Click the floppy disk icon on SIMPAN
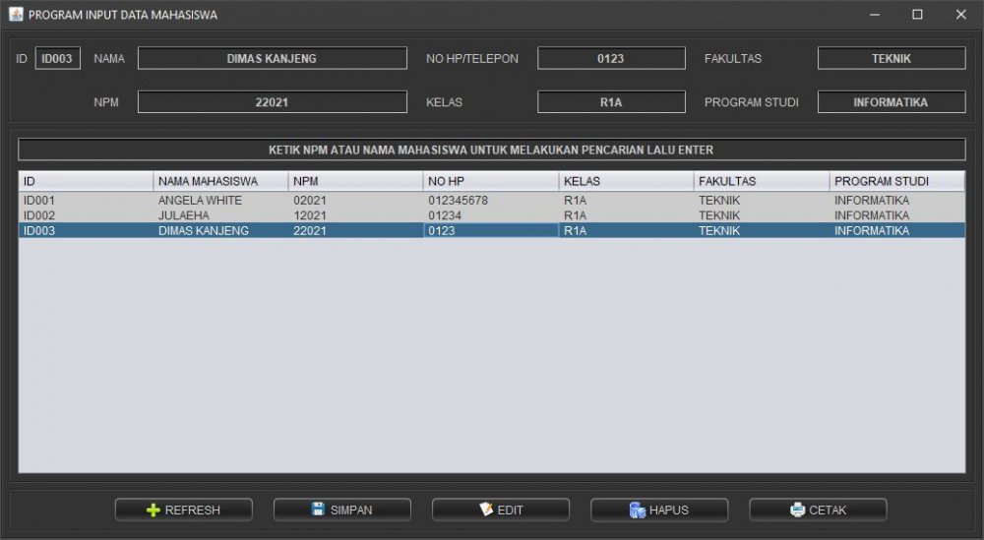984x540 pixels. 318,510
